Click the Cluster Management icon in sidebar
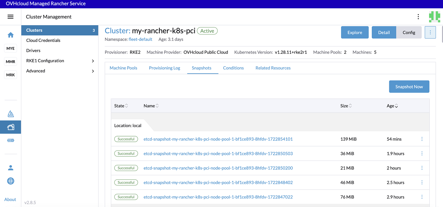The height and width of the screenshot is (207, 443). (10, 127)
